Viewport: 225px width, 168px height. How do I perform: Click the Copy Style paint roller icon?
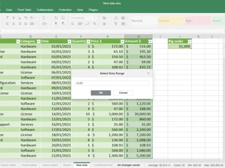[116, 24]
